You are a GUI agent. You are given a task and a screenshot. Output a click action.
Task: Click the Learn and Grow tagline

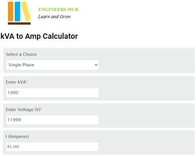54,17
